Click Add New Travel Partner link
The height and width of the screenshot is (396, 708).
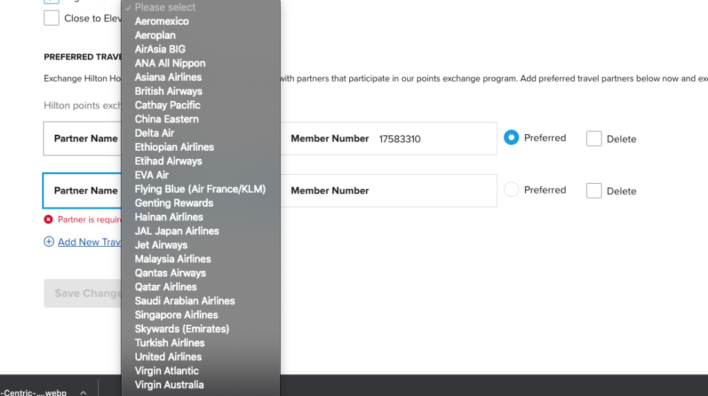pos(89,242)
